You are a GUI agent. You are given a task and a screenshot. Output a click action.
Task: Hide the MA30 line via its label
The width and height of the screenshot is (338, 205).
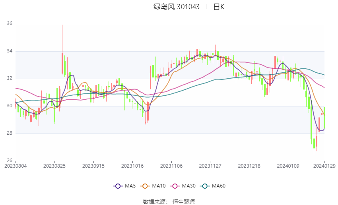188,186
